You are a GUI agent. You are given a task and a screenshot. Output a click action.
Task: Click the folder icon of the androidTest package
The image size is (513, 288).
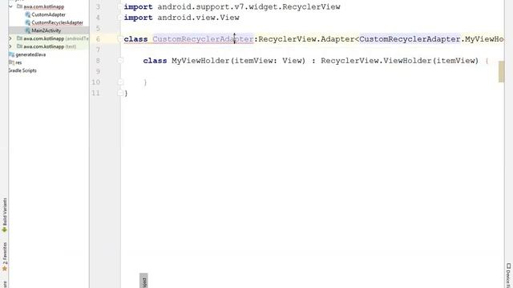pyautogui.click(x=19, y=38)
